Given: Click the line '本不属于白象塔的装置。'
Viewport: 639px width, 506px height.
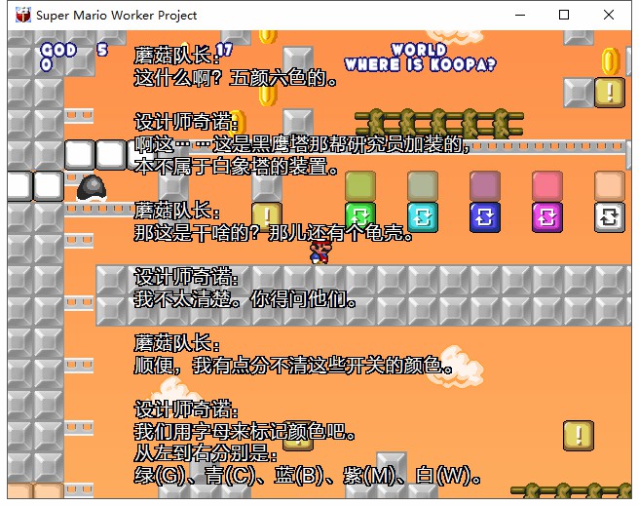Looking at the screenshot, I should point(236,167).
